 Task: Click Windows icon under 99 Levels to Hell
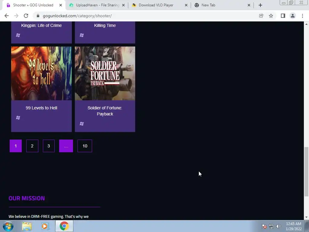[x=18, y=118]
